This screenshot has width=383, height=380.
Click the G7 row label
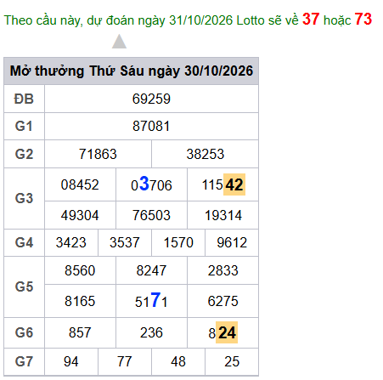click(24, 361)
